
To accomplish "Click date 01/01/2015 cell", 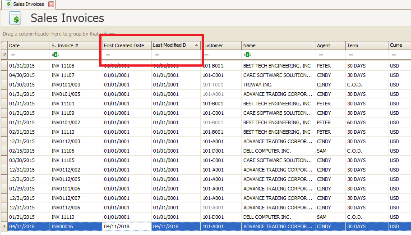I will pos(28,104).
